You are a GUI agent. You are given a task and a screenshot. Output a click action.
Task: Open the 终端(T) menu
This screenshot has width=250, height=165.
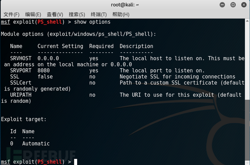point(99,14)
